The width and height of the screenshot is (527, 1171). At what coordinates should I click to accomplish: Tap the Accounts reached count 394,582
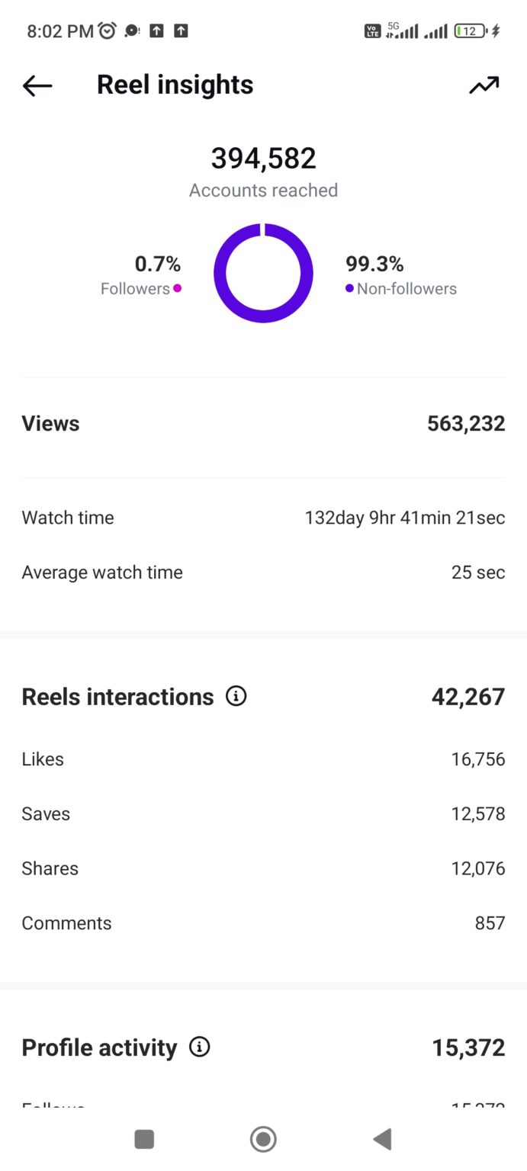click(x=263, y=158)
